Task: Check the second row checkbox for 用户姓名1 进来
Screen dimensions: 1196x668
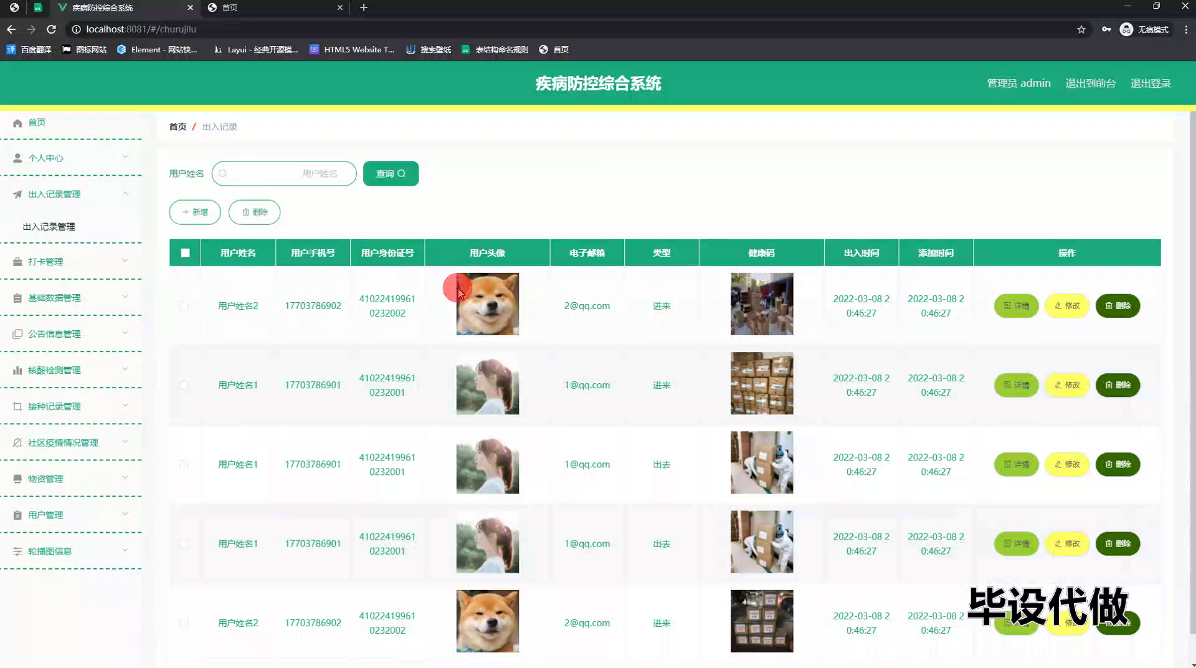Action: [184, 384]
